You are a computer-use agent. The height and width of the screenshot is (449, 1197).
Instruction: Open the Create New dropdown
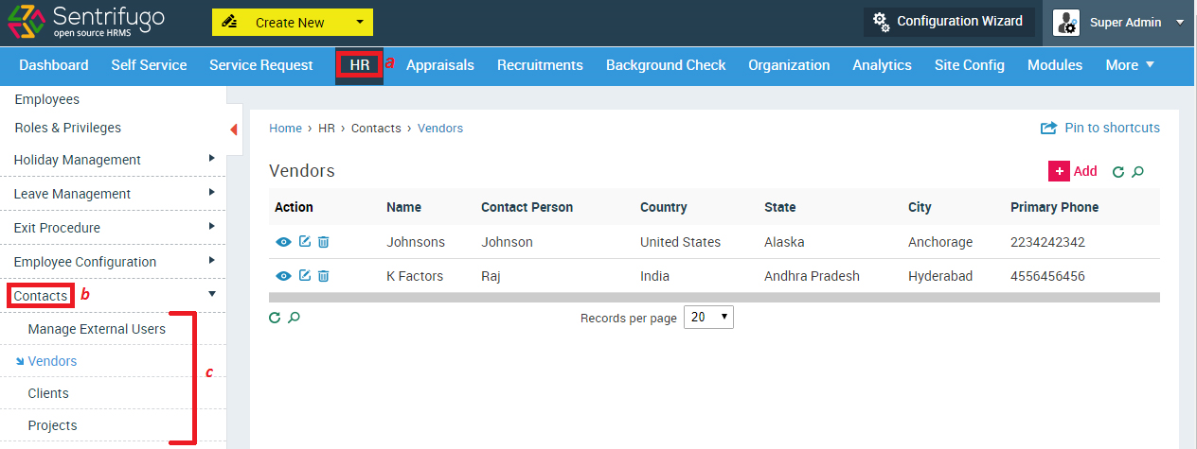(292, 23)
